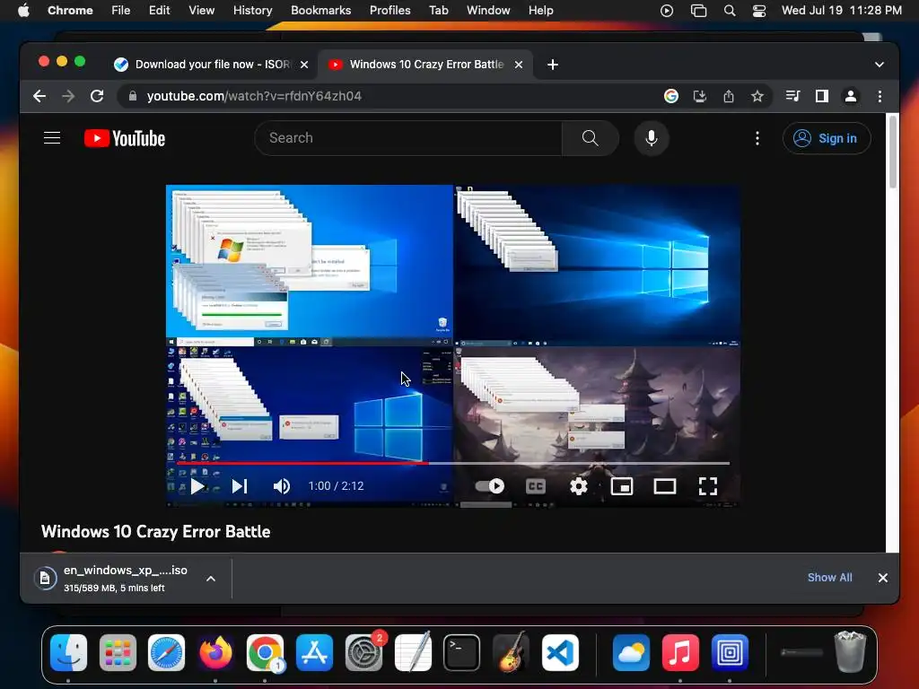
Task: Open the Help menu
Action: click(540, 11)
